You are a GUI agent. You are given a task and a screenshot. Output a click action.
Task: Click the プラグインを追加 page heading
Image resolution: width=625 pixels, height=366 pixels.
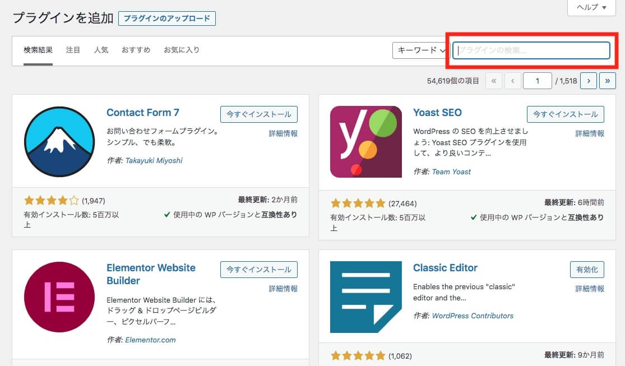click(x=63, y=18)
